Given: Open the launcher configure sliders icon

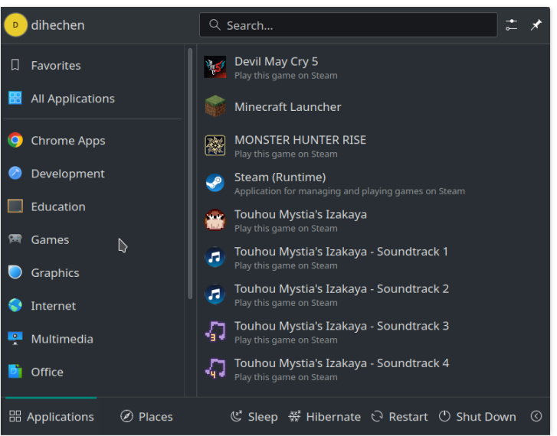Looking at the screenshot, I should pos(511,24).
